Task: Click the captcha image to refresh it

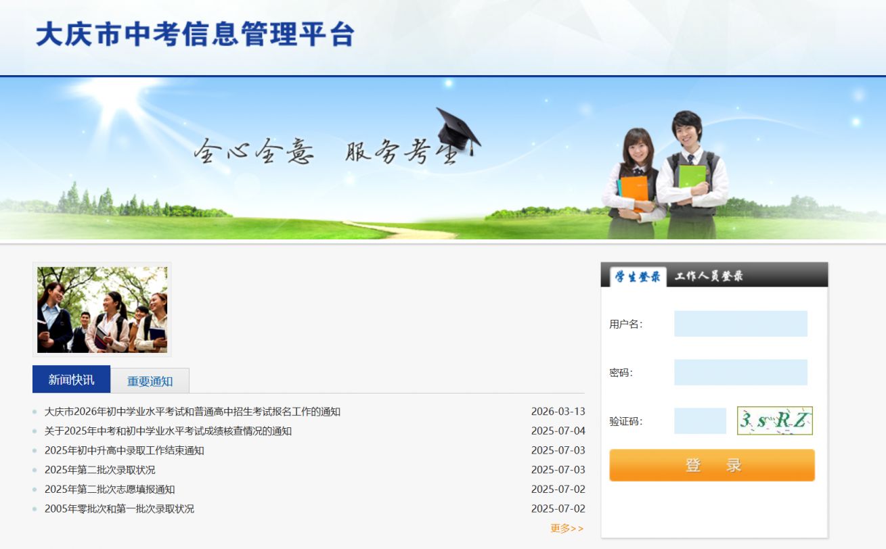Action: pyautogui.click(x=774, y=421)
